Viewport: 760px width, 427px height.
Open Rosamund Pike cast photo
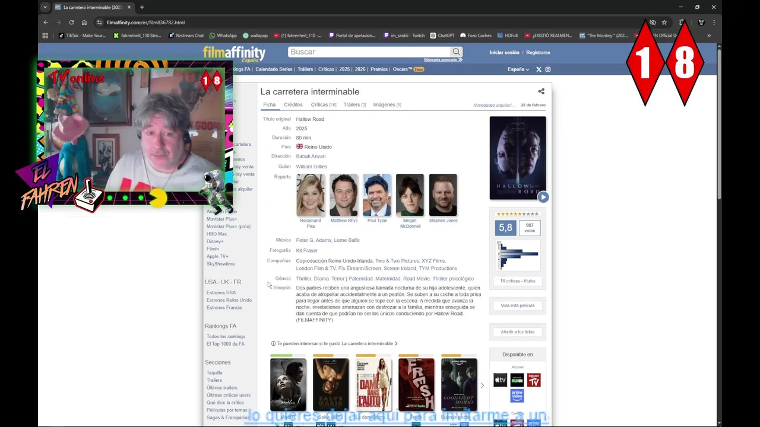(x=311, y=195)
